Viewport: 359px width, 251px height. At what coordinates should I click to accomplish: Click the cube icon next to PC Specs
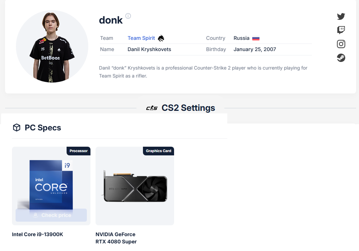[17, 127]
